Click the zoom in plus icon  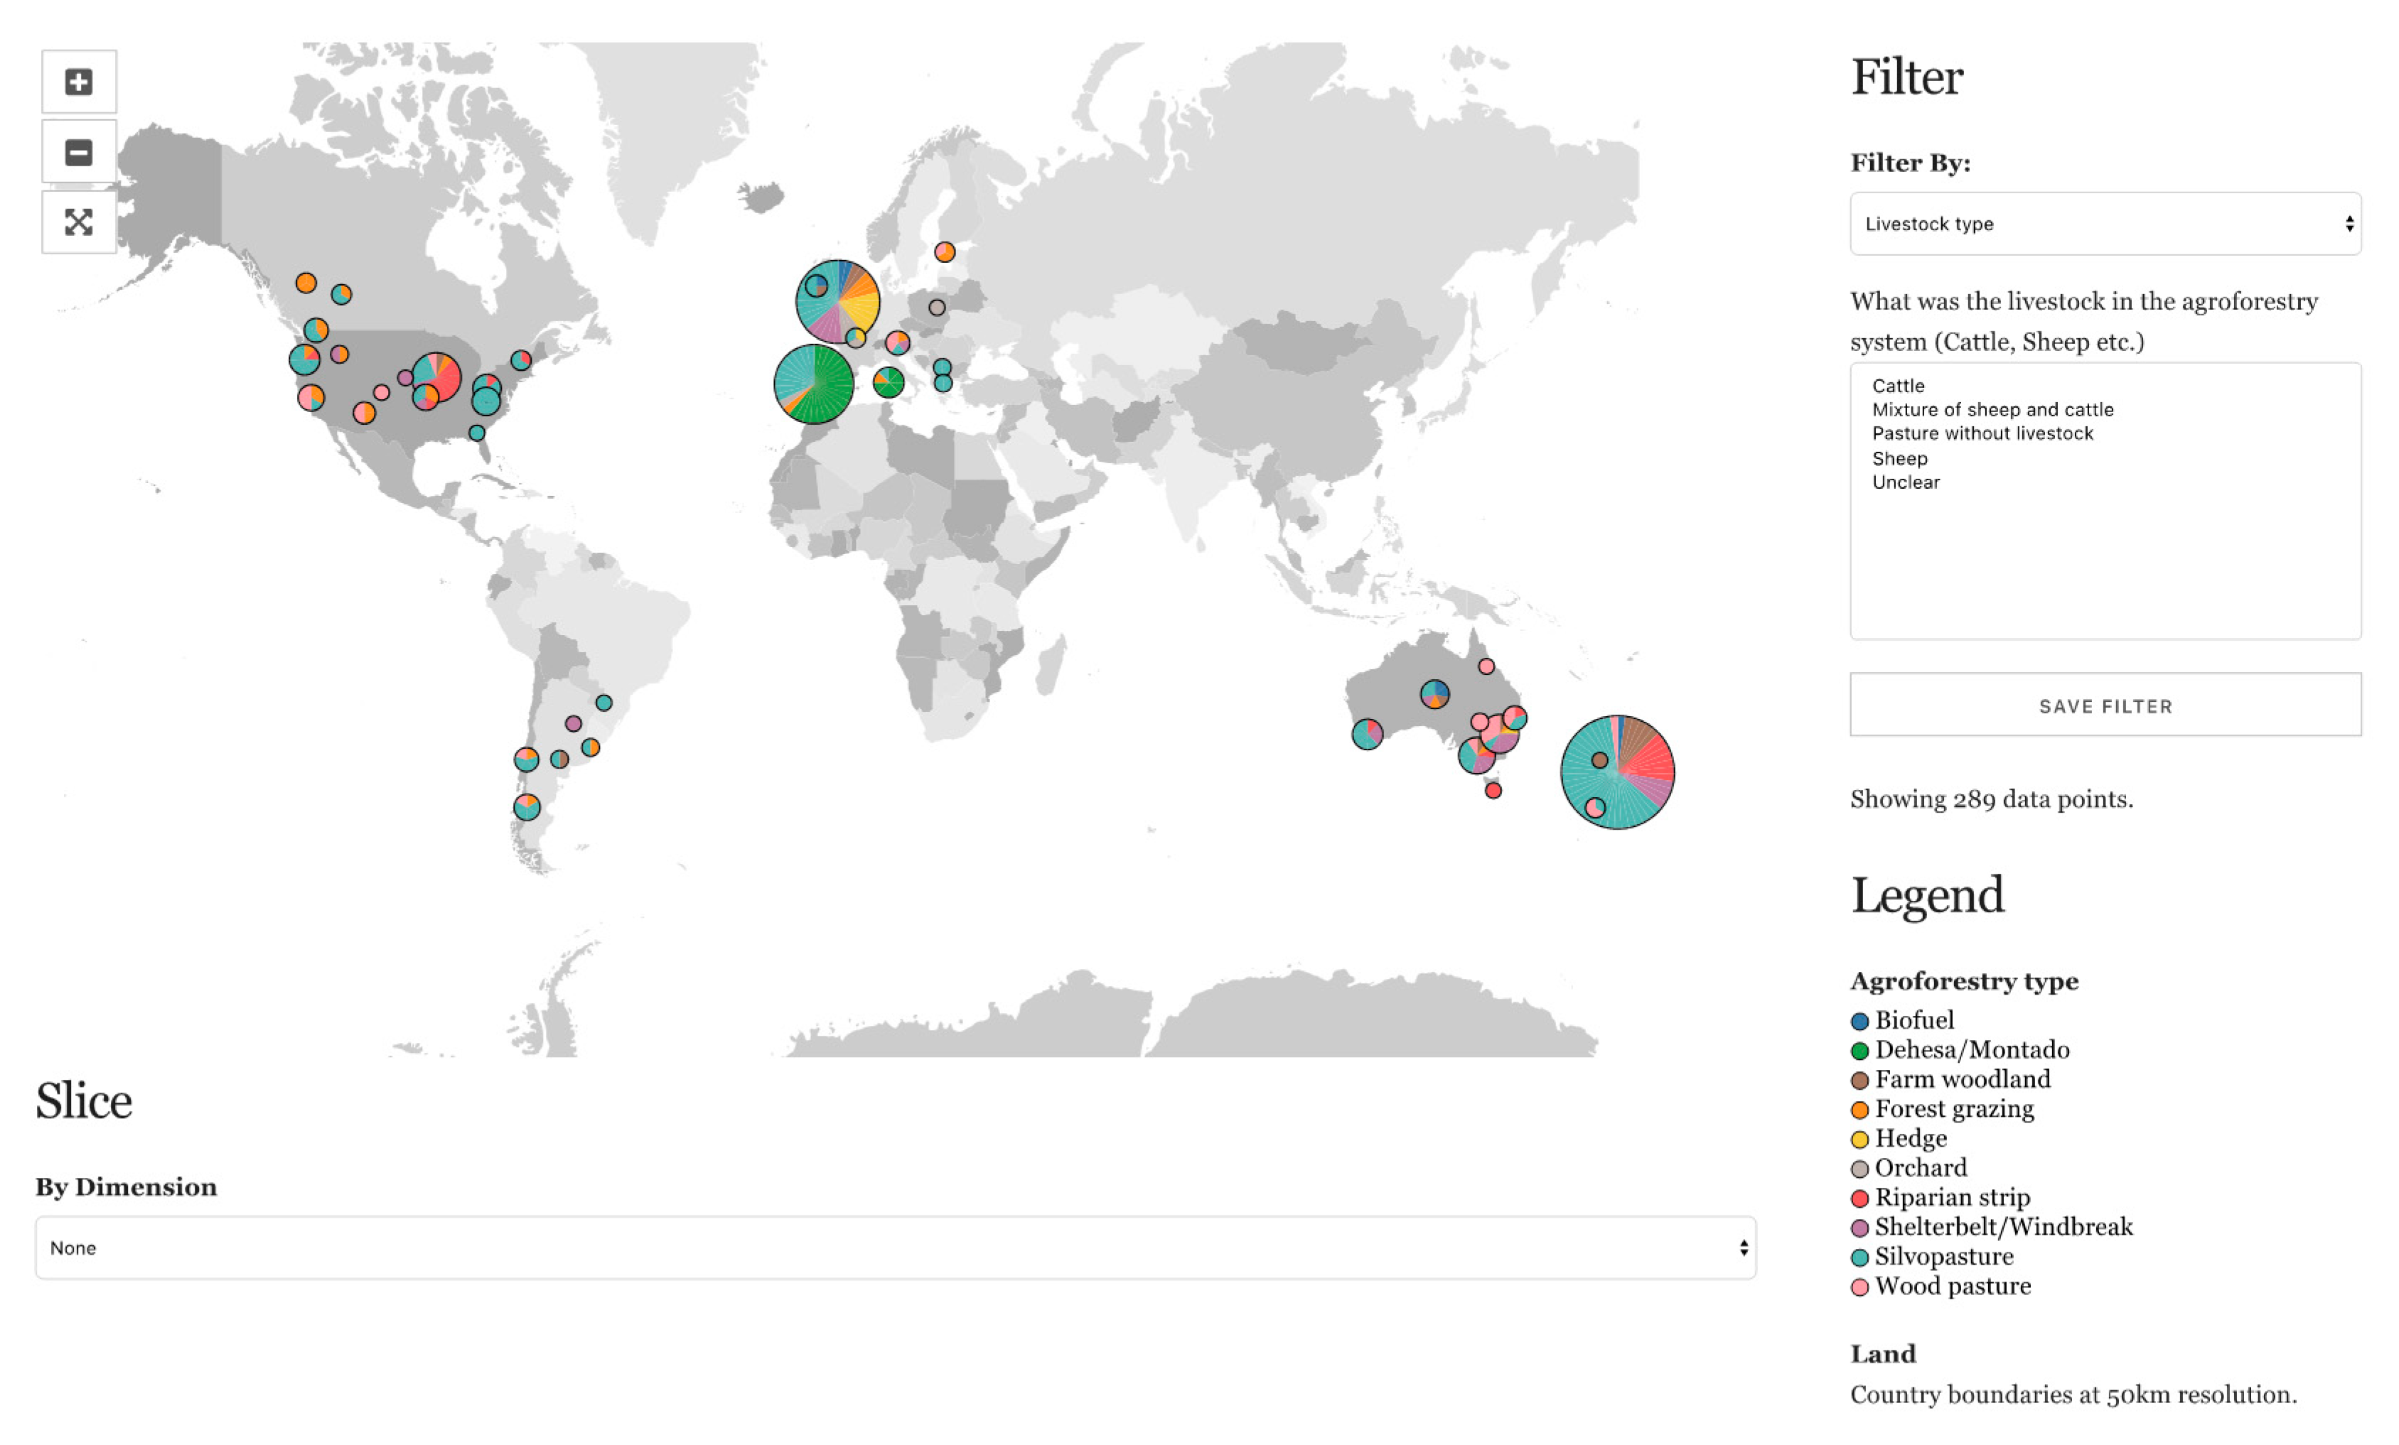pos(79,82)
